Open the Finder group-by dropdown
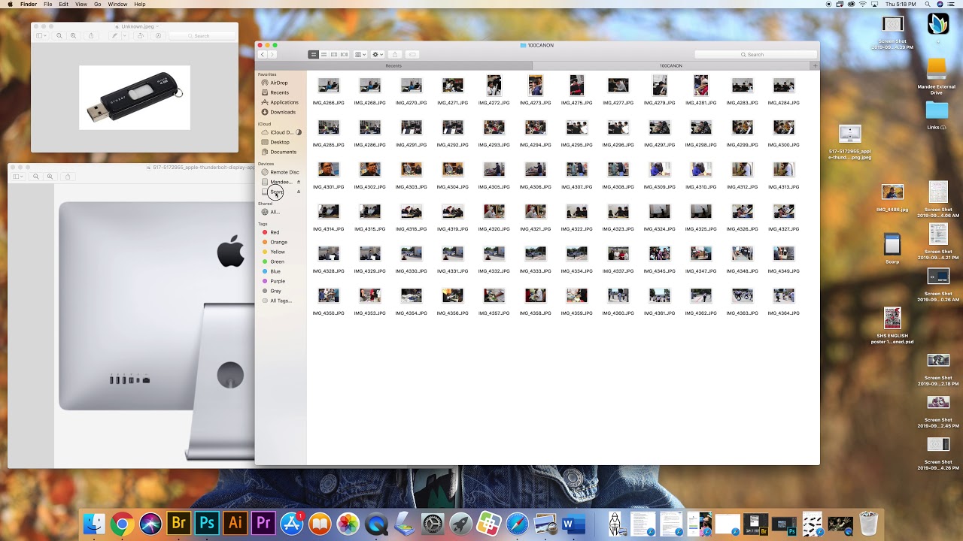The width and height of the screenshot is (963, 541). 360,54
